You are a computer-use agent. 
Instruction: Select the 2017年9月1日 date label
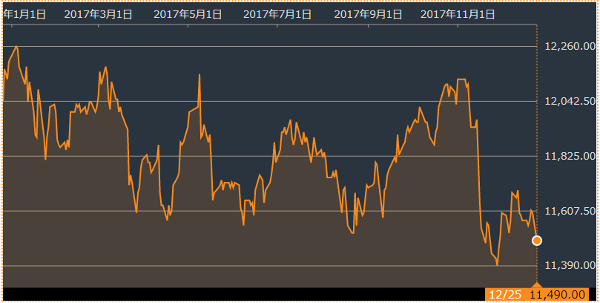[368, 15]
